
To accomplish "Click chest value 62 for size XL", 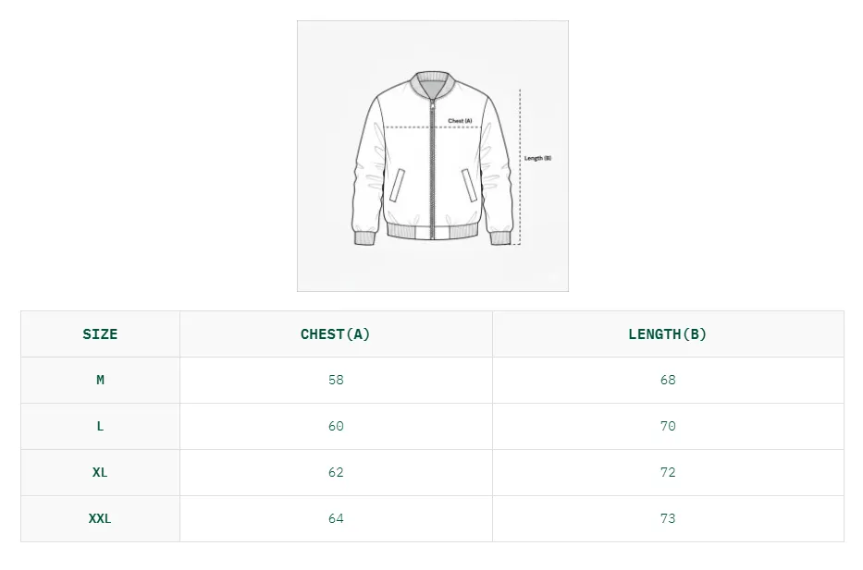I will [336, 472].
